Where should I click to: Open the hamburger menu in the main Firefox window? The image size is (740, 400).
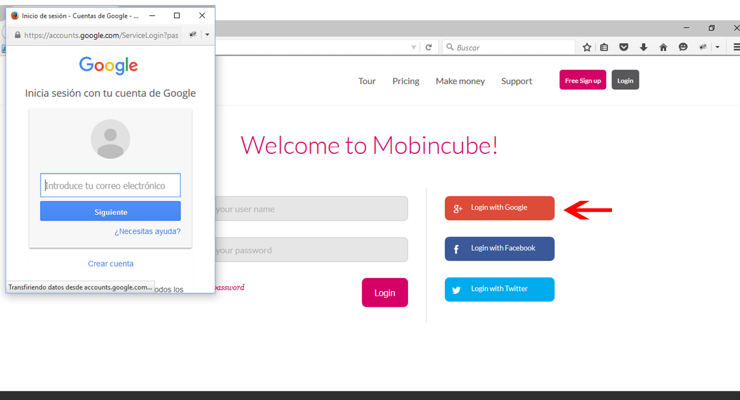coord(736,48)
